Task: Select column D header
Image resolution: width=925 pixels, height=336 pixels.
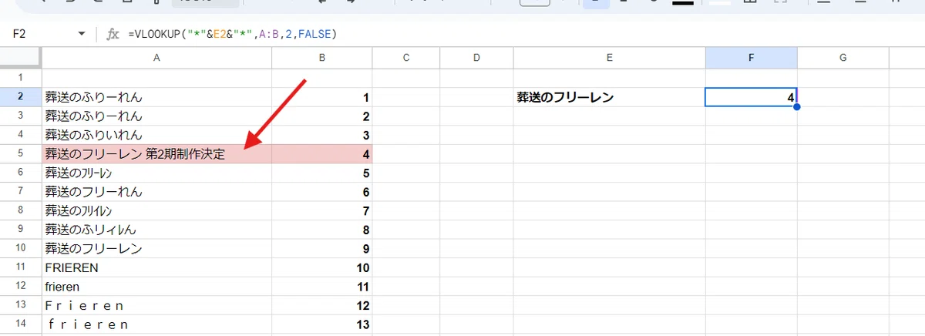Action: pos(476,58)
